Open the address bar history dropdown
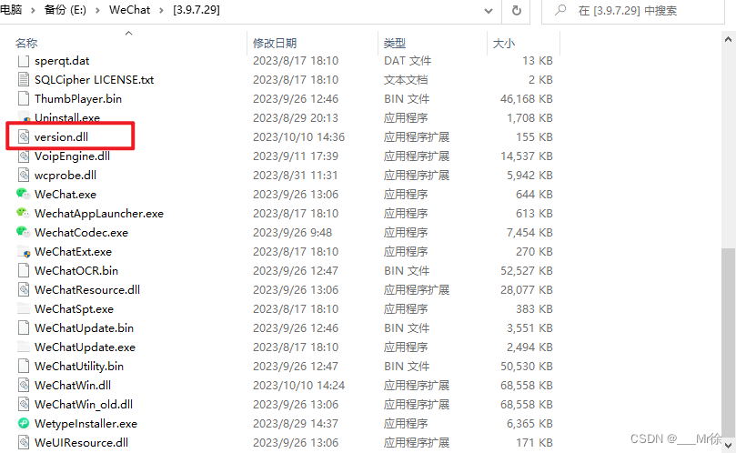The image size is (736, 453). [489, 10]
